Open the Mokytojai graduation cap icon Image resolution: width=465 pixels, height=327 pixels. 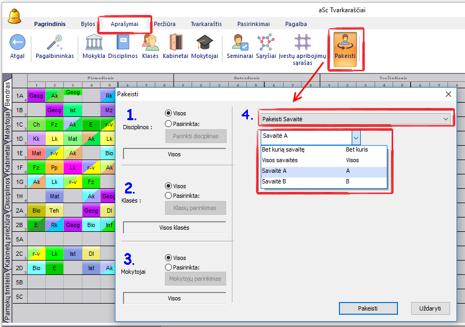click(x=204, y=43)
